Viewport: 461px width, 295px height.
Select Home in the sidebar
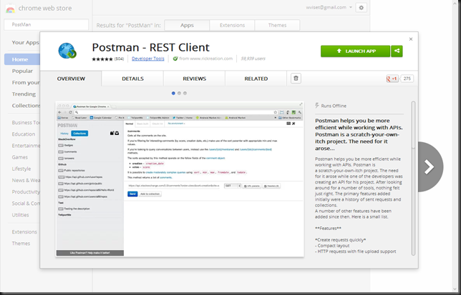[x=22, y=59]
